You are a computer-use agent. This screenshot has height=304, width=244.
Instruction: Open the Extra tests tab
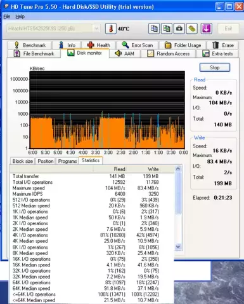pos(217,53)
